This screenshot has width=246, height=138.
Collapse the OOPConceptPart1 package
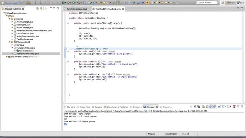10,42
